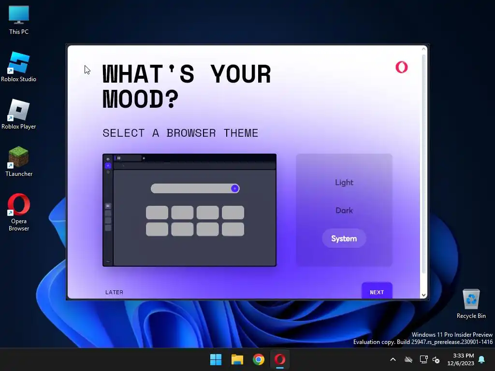
Task: Choose the System theme option
Action: [x=344, y=239]
